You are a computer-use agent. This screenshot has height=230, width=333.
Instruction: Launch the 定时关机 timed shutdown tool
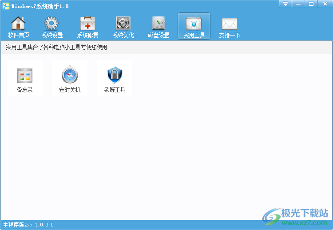point(70,78)
